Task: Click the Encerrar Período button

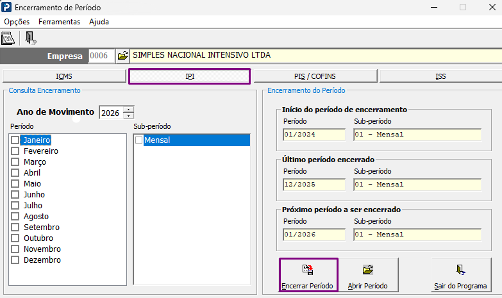Action: click(308, 275)
